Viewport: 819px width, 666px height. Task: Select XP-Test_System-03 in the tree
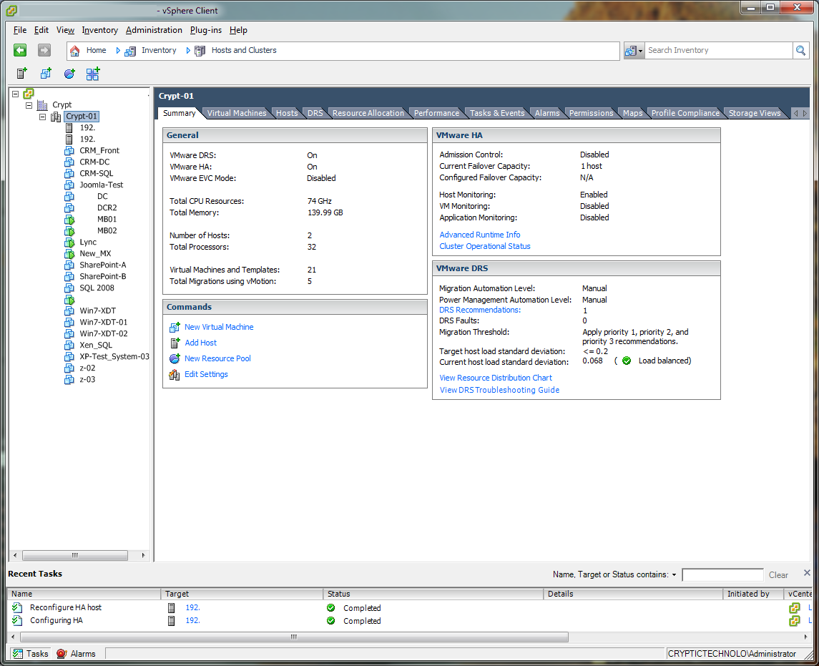[x=114, y=357]
